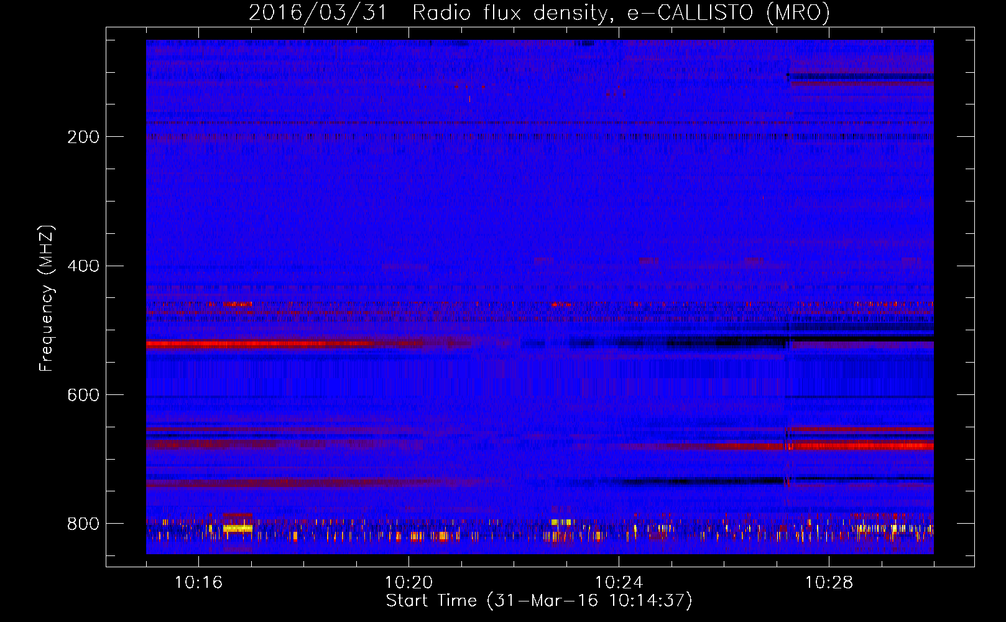Image resolution: width=1006 pixels, height=622 pixels.
Task: Select the 400 frequency tick label
Action: 83,266
